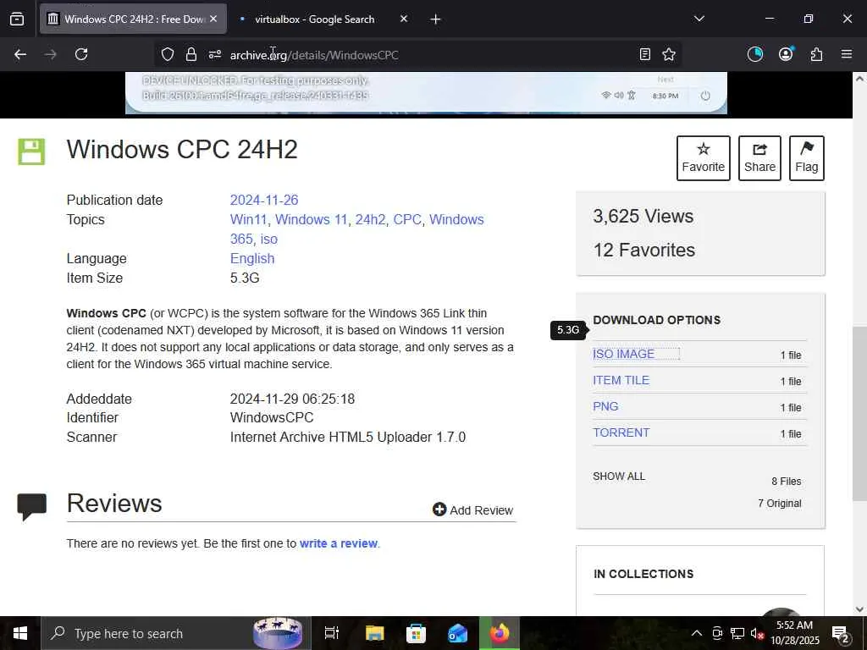867x650 pixels.
Task: Click the '12 Favorites' text
Action: [x=643, y=250]
